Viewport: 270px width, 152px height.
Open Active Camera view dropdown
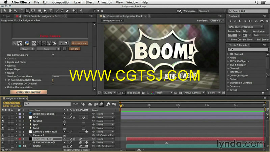tap(194, 93)
